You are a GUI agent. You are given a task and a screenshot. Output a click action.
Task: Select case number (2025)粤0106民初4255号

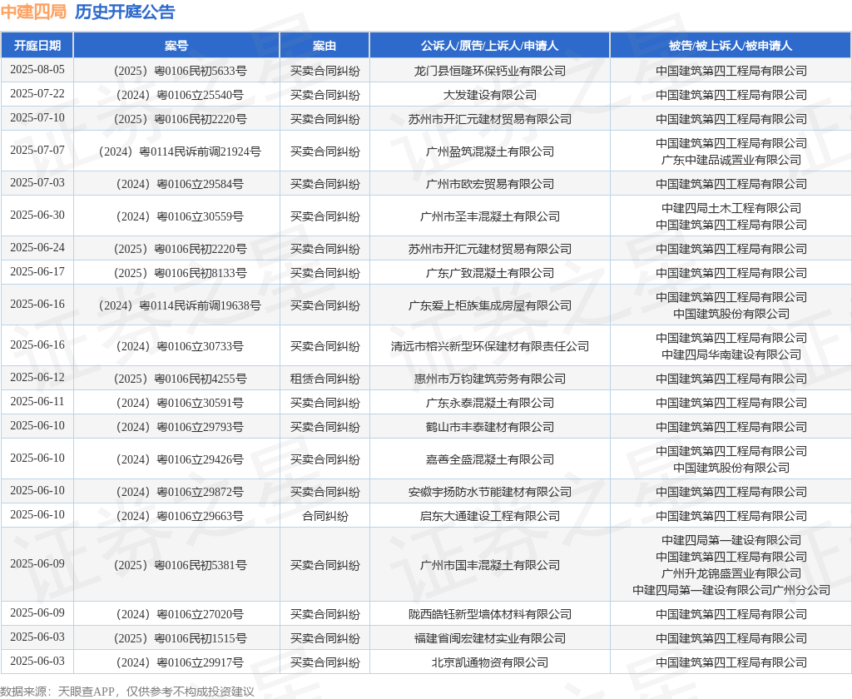coord(180,379)
